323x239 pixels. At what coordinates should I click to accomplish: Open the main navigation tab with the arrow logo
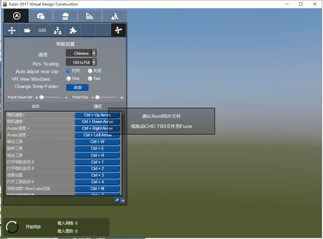coord(16,16)
